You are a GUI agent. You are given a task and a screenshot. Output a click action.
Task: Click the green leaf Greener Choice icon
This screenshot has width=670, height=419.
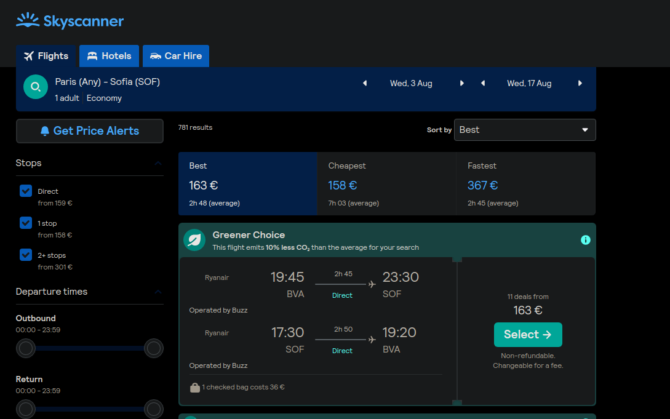[x=194, y=240]
